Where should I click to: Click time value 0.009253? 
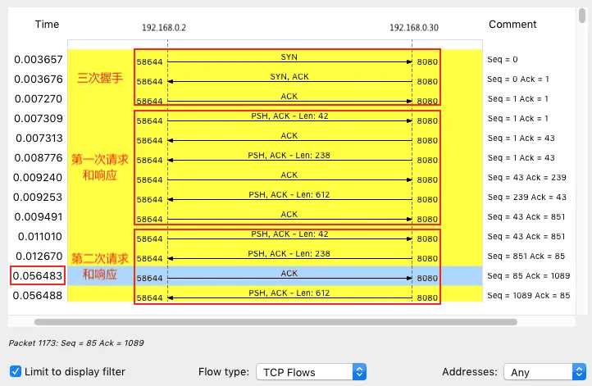38,198
